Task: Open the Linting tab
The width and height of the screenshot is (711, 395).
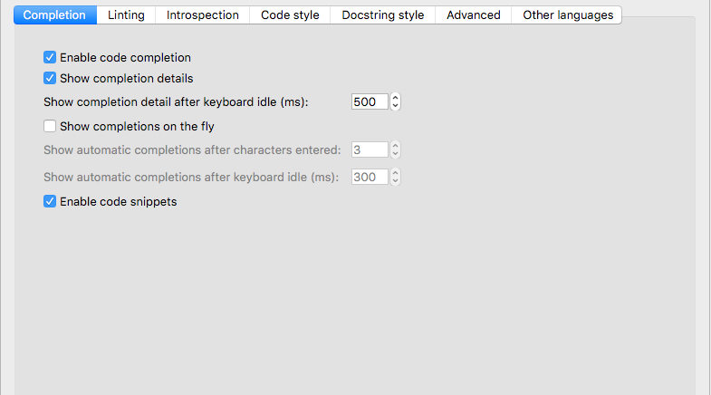Action: point(126,15)
